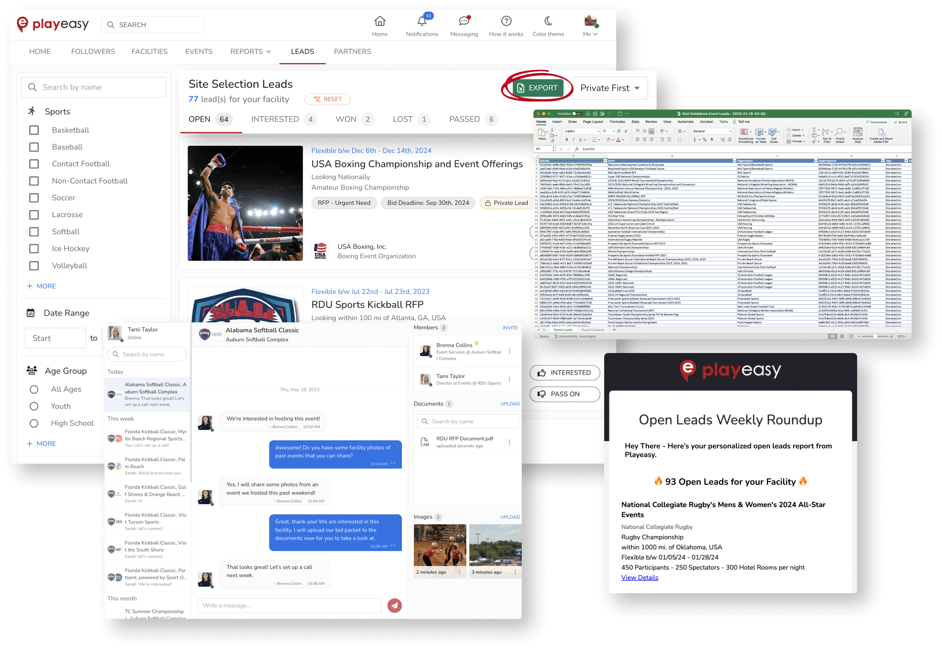Check the Ice Hockey filter
This screenshot has height=649, width=942.
coord(34,249)
